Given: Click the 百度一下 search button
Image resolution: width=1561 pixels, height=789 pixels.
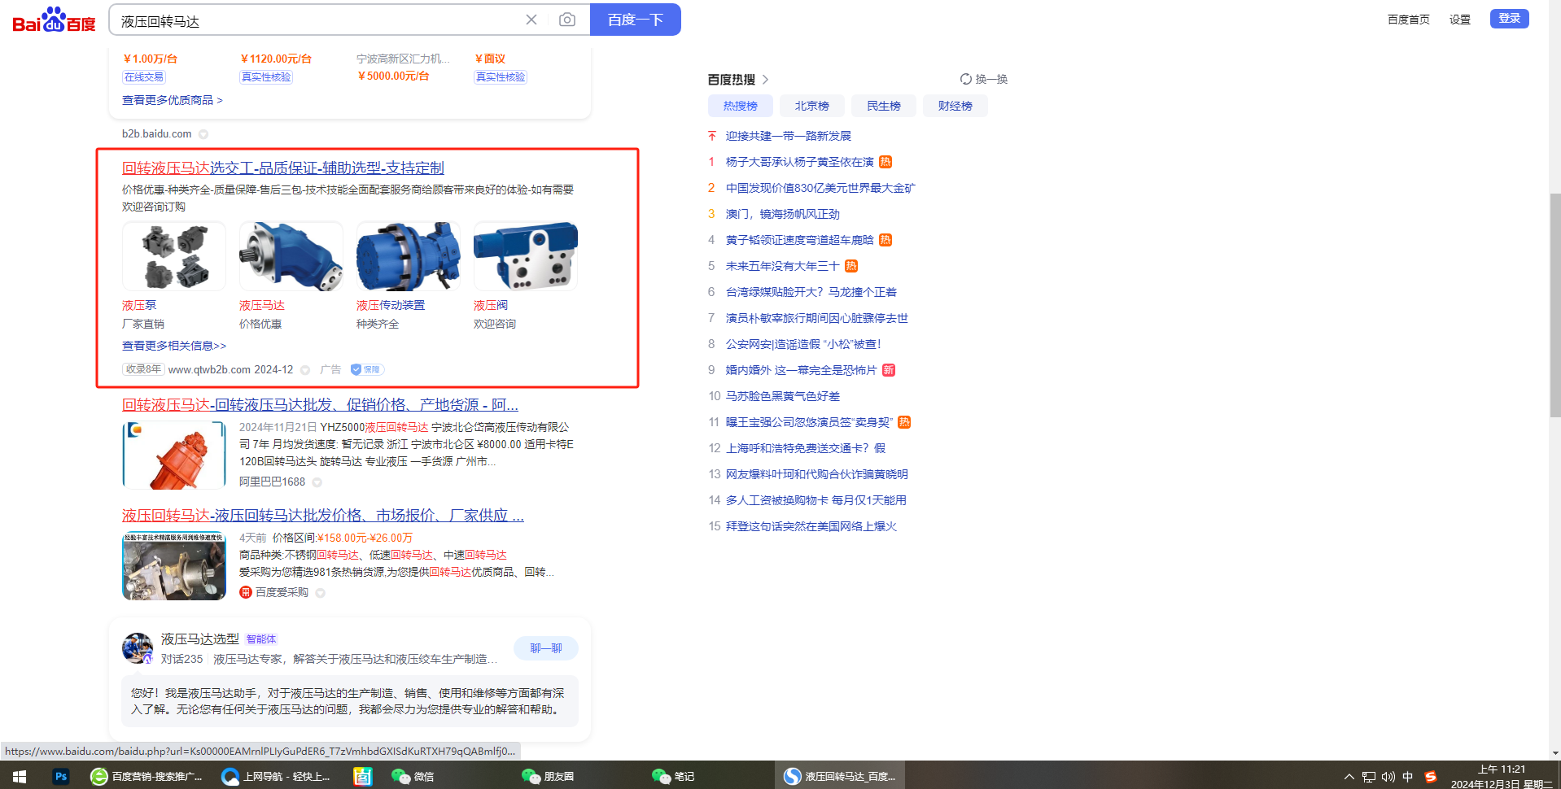Looking at the screenshot, I should (636, 20).
